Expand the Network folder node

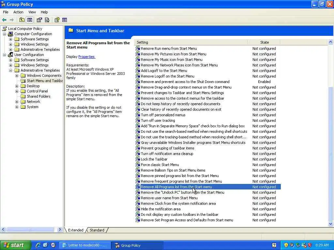(17, 102)
